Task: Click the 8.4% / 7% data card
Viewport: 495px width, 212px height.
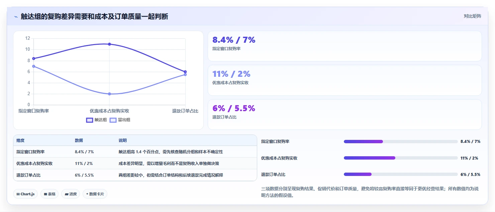Action: point(344,46)
